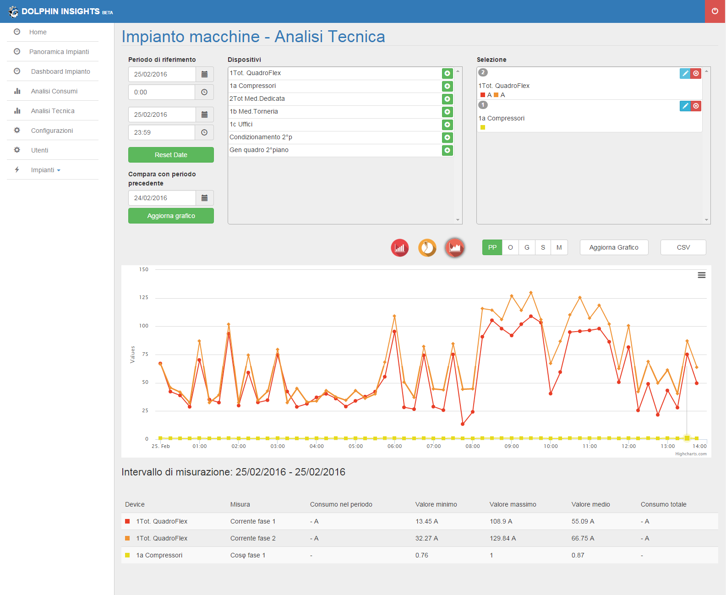Open Dashboard Impianto menu item
726x595 pixels.
60,71
